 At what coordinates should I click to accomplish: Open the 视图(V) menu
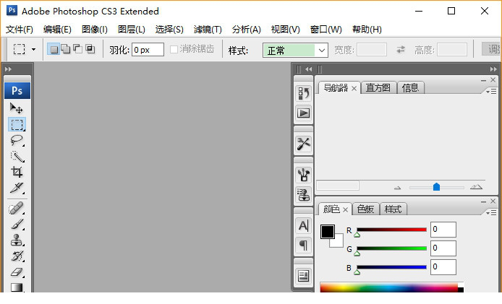(285, 30)
